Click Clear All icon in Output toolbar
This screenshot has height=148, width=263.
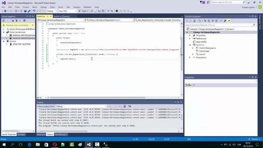click(125, 106)
